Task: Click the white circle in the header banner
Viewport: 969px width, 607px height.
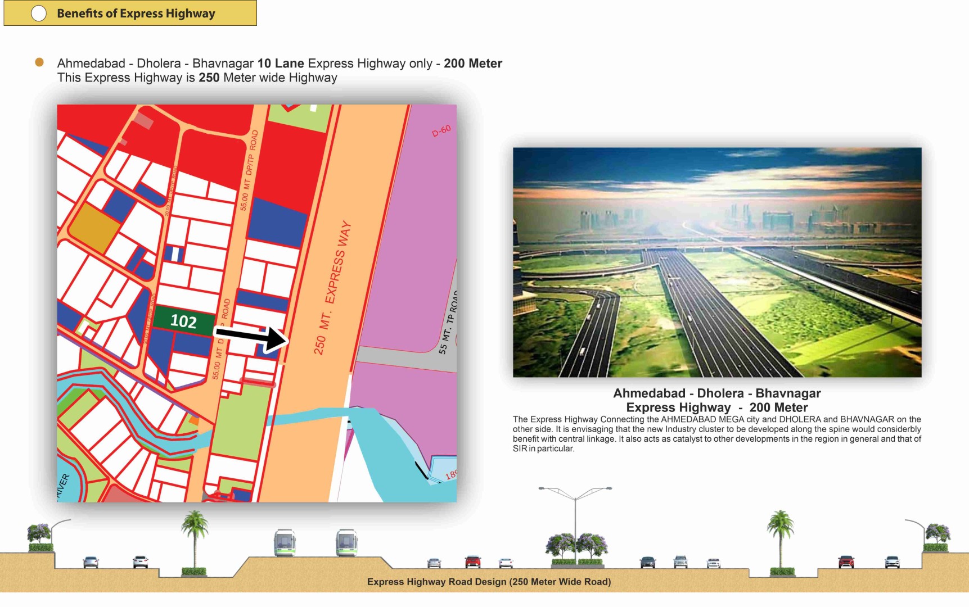Action: click(39, 13)
